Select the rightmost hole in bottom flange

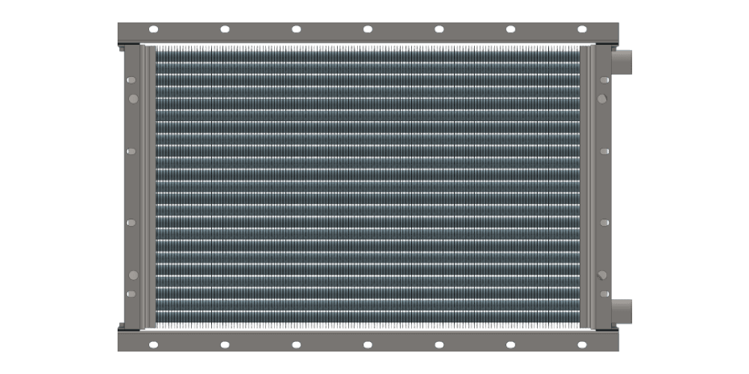(581, 344)
